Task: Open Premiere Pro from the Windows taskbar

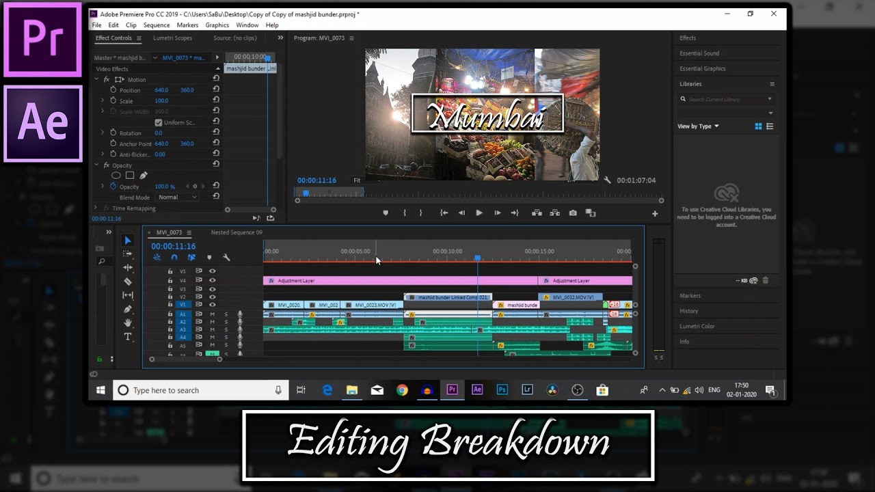Action: click(x=452, y=389)
